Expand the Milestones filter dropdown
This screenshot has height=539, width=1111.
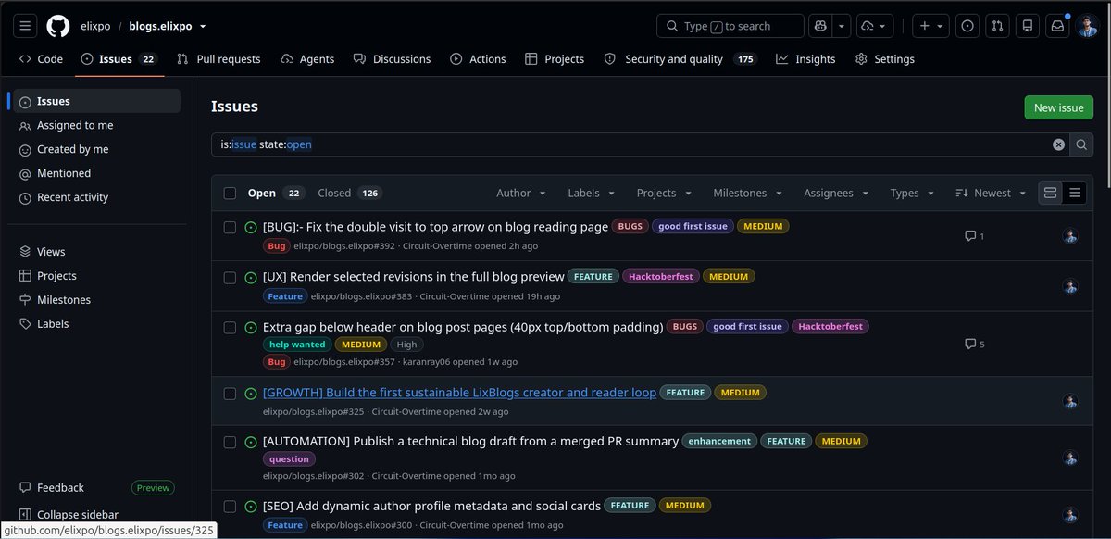[747, 193]
